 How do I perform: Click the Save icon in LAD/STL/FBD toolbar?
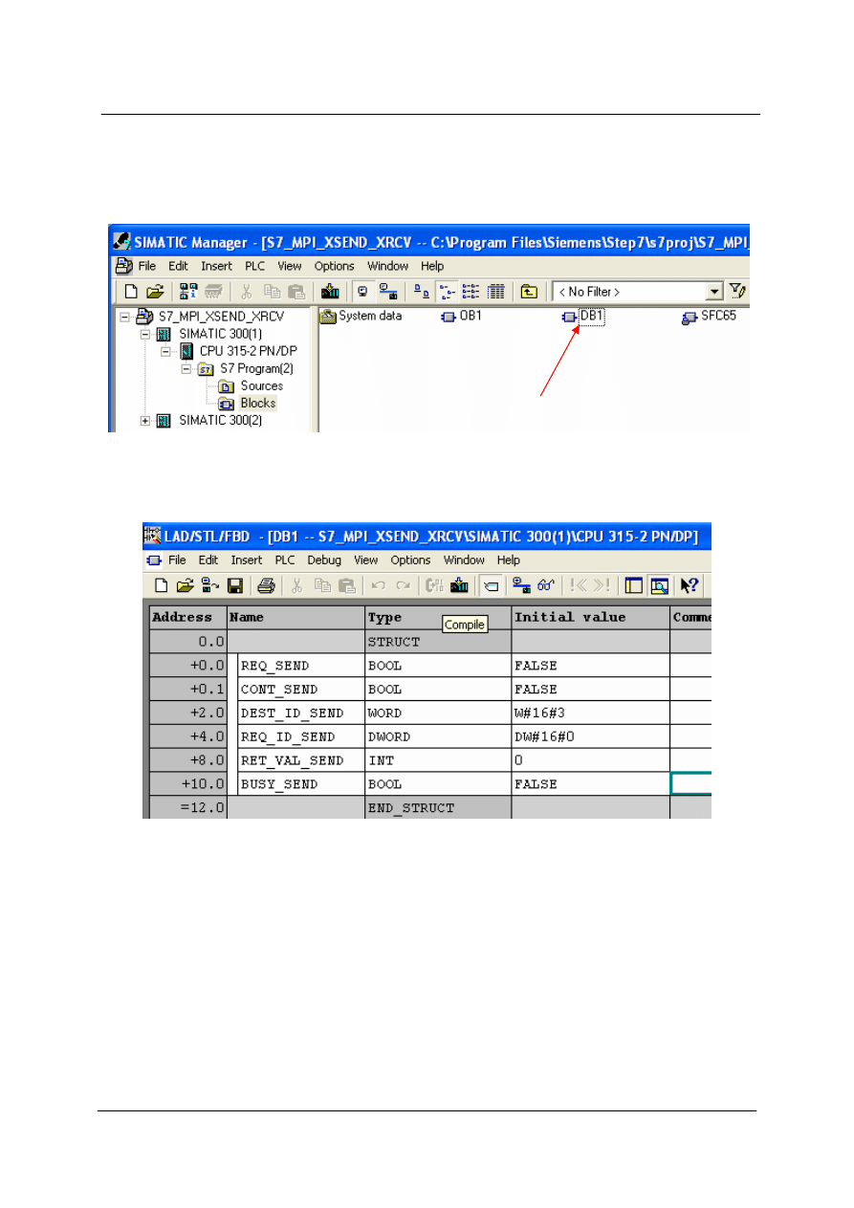point(234,585)
